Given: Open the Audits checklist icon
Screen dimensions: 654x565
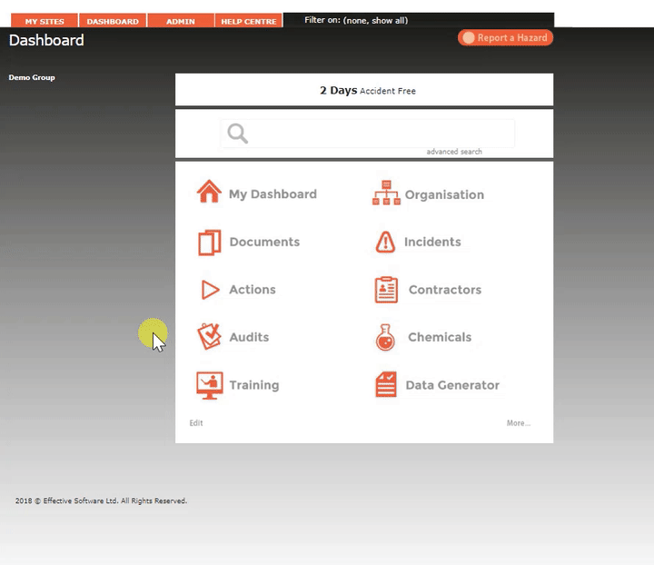Looking at the screenshot, I should point(209,337).
